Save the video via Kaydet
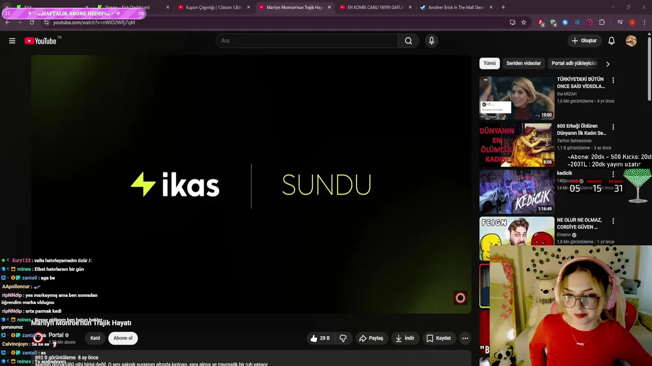 [x=439, y=338]
